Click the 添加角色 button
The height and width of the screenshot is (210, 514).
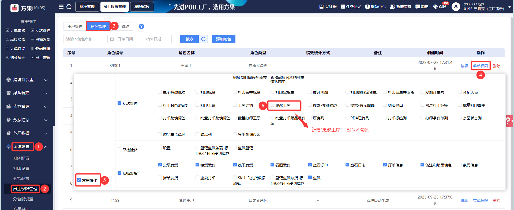[x=223, y=39]
